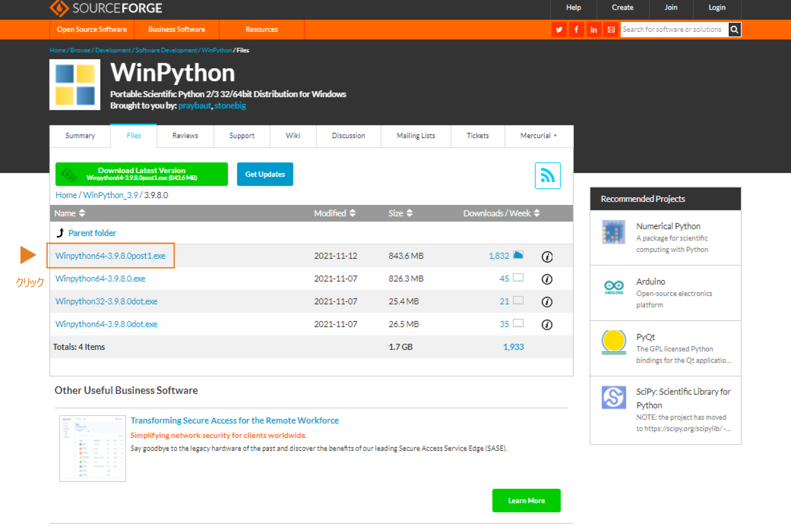Open the Summary tab

(x=80, y=136)
